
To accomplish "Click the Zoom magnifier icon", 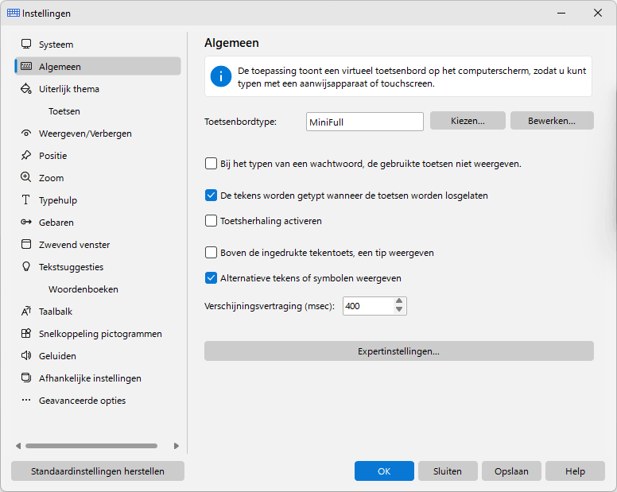I will (26, 177).
